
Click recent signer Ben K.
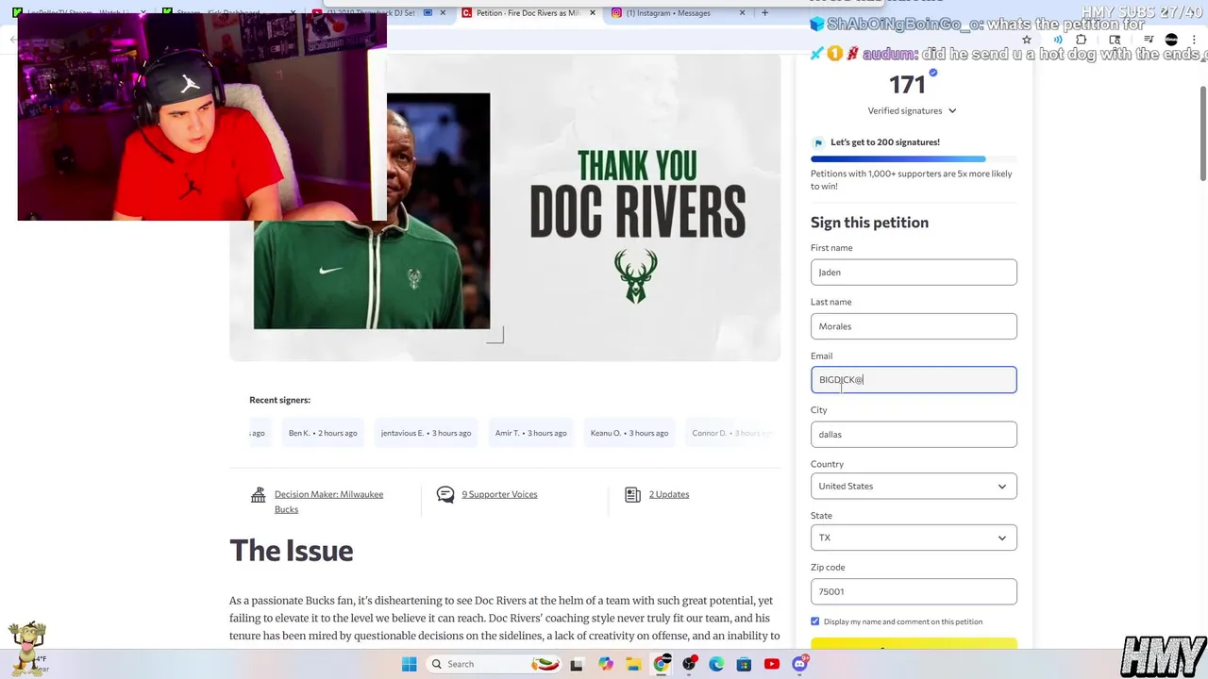coord(322,433)
